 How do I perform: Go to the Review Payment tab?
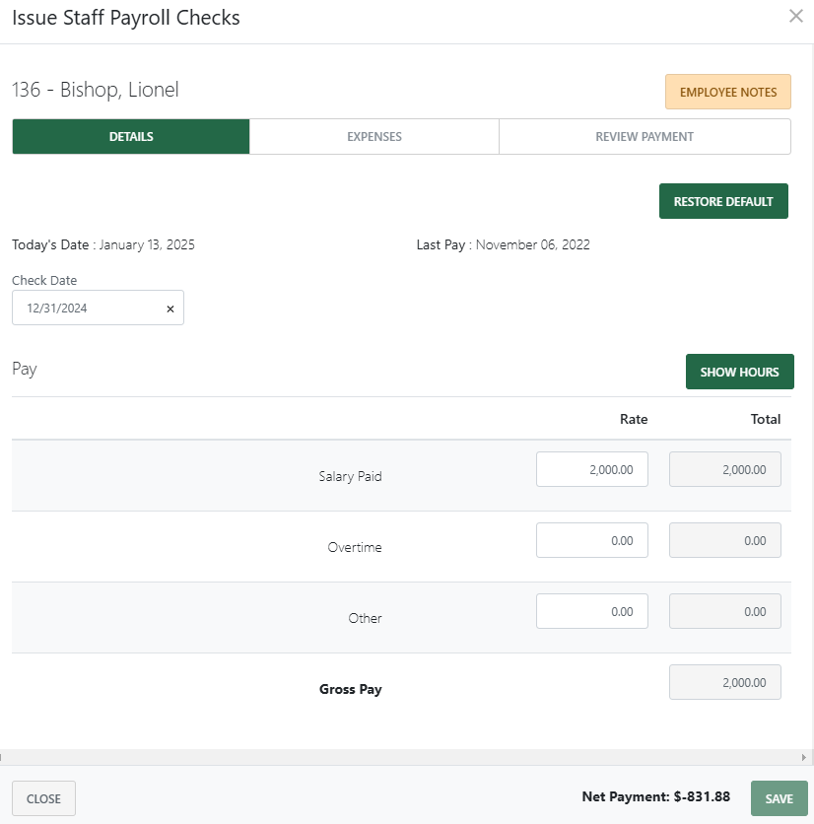pos(644,137)
